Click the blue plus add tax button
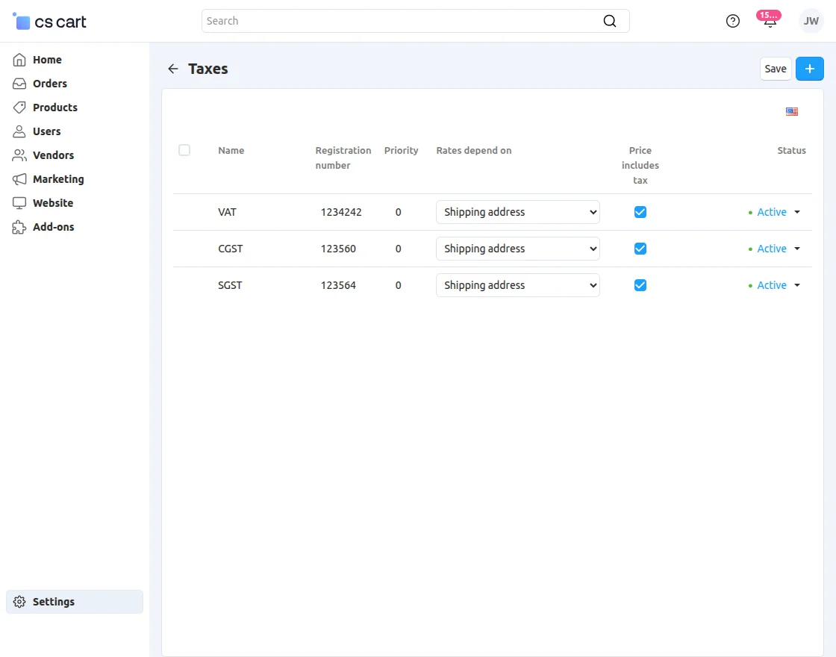The height and width of the screenshot is (657, 836). (x=809, y=69)
